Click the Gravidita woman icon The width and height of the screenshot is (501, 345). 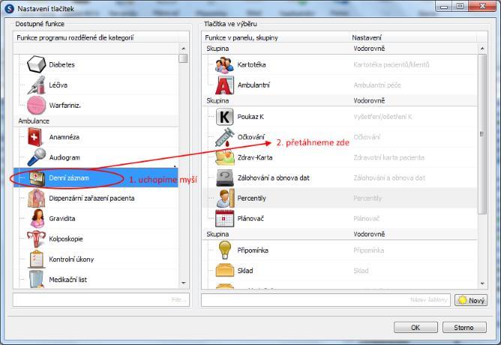(37, 219)
